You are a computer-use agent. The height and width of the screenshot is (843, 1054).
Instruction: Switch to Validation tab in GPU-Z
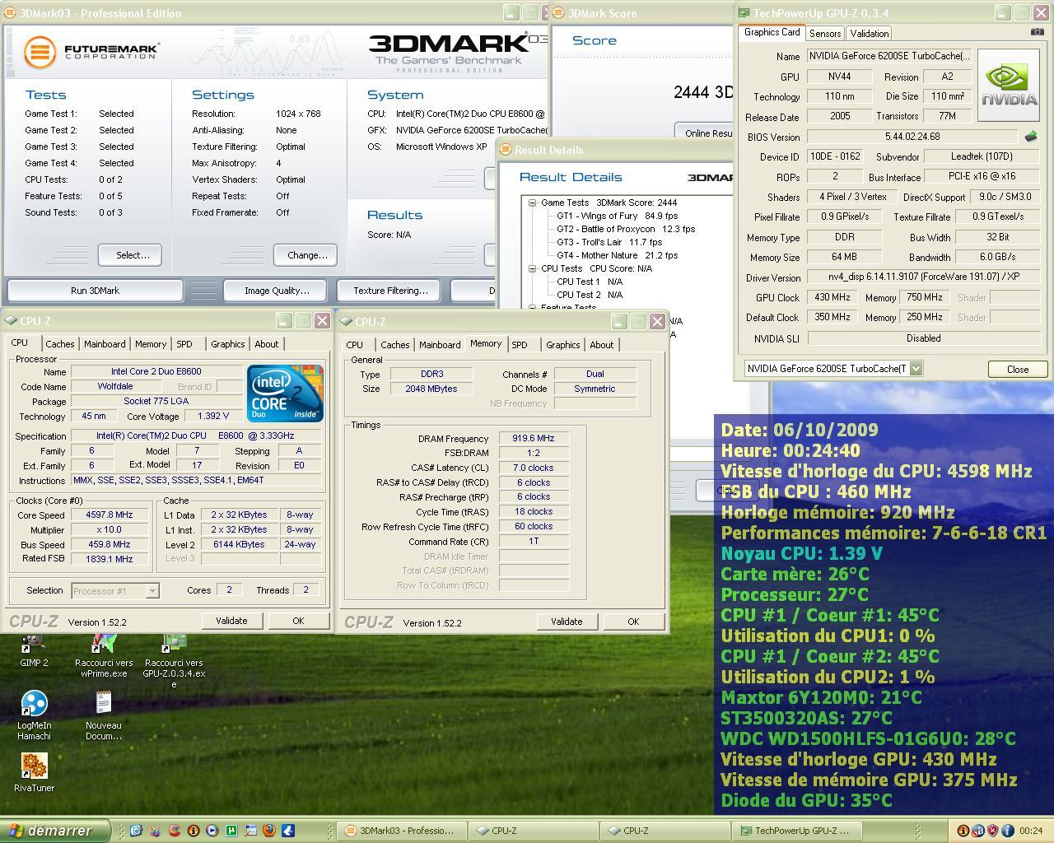coord(870,34)
